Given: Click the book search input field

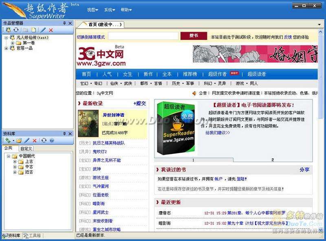Looking at the screenshot, I should click(x=143, y=36).
